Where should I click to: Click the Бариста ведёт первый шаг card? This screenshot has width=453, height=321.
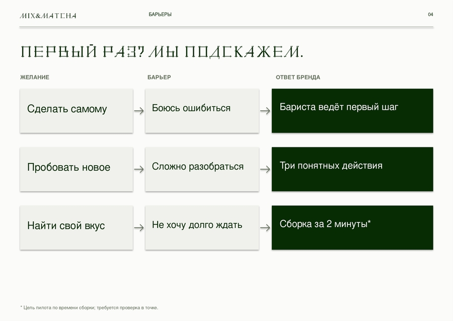pyautogui.click(x=352, y=111)
